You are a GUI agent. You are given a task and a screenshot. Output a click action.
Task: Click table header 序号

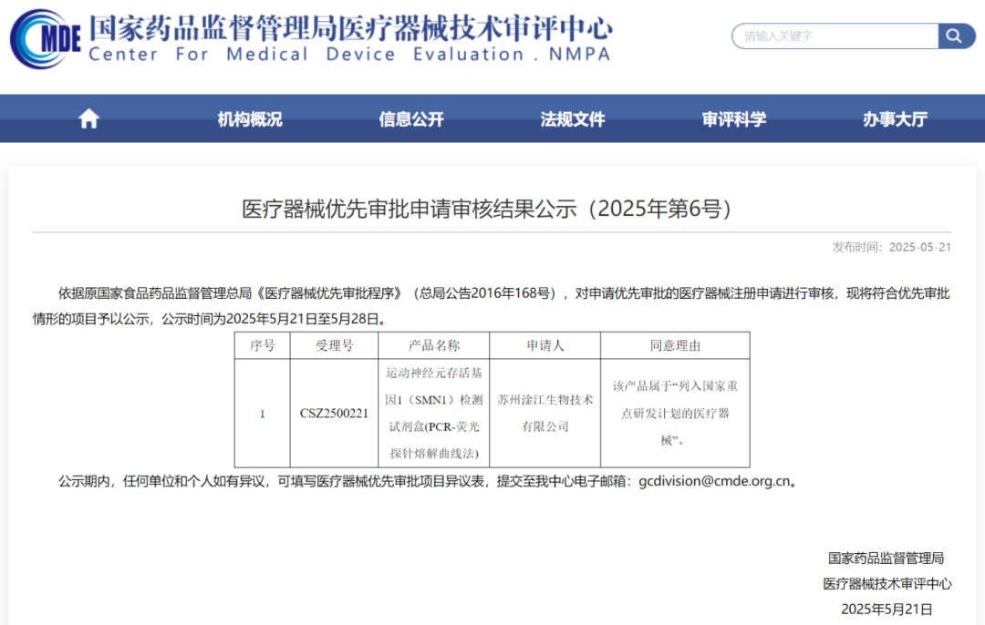pyautogui.click(x=263, y=346)
